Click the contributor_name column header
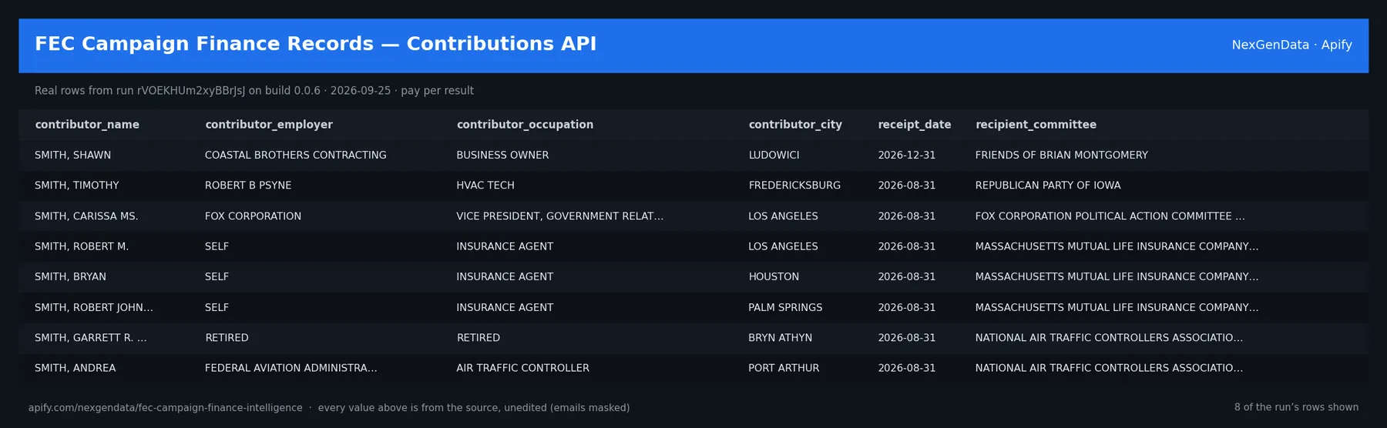This screenshot has height=428, width=1387. (87, 125)
